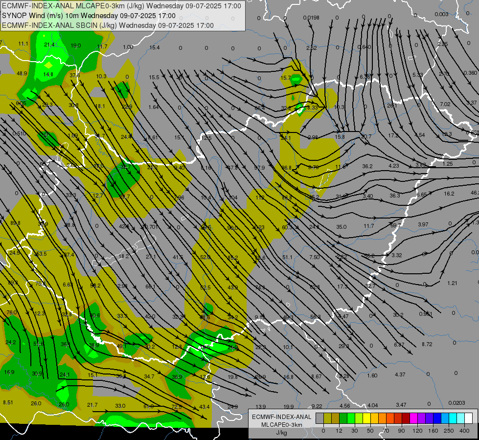Click the map value 97.9
Screen dimensions: 479x440
point(259,168)
